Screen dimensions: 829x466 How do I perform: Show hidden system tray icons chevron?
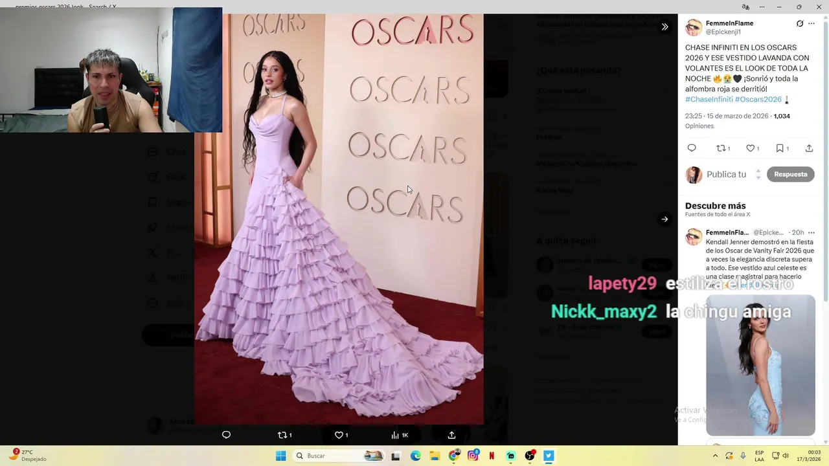tap(714, 456)
